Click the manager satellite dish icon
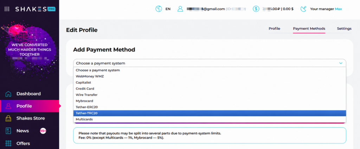This screenshot has width=360, height=149. point(303,9)
